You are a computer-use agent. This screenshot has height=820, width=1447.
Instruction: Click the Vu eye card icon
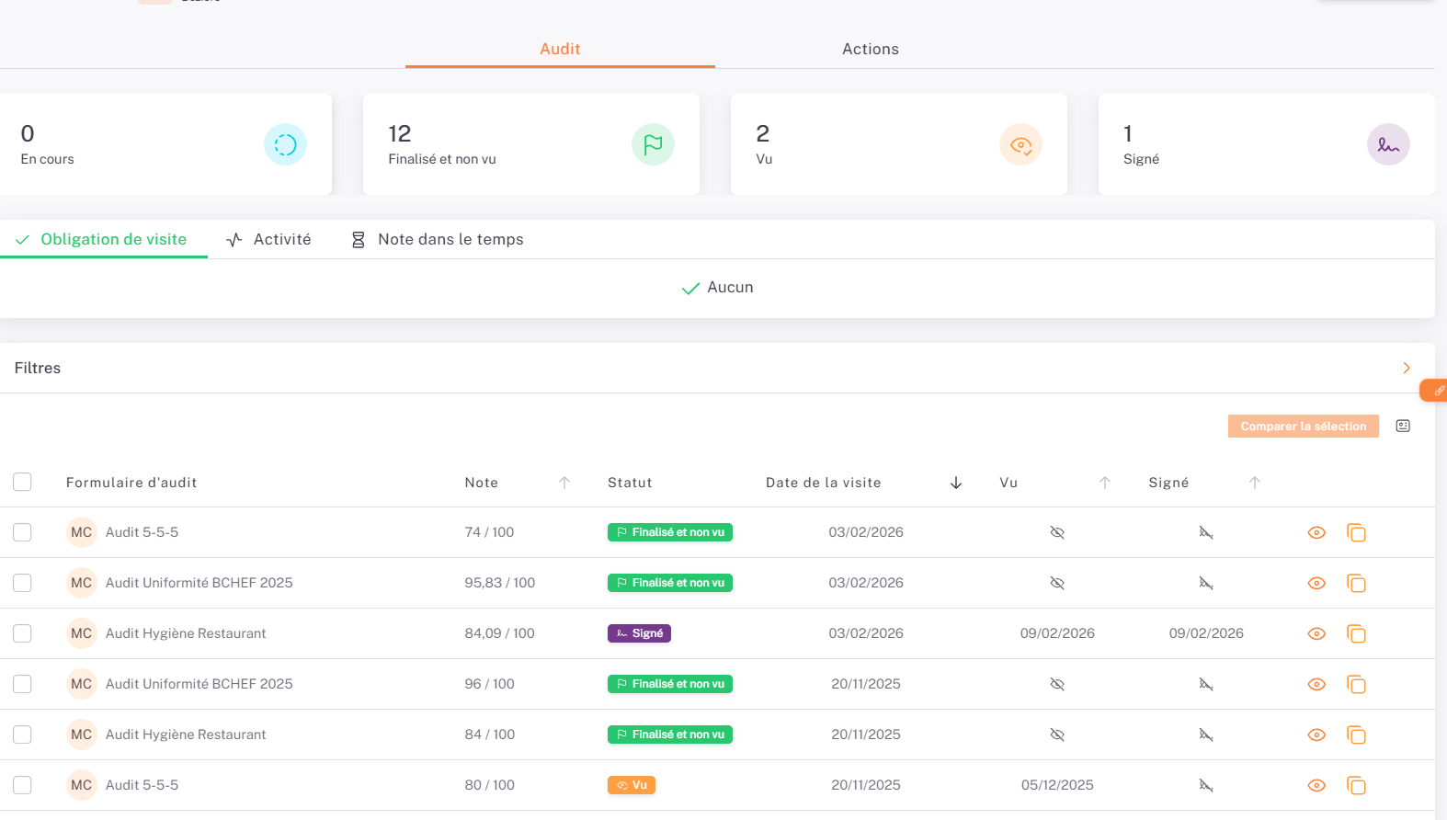click(x=1020, y=144)
